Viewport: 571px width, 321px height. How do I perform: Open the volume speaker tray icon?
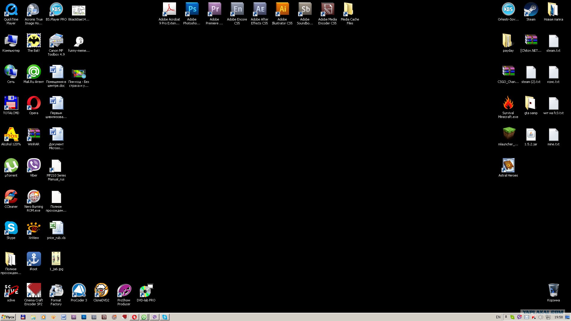[x=541, y=317]
